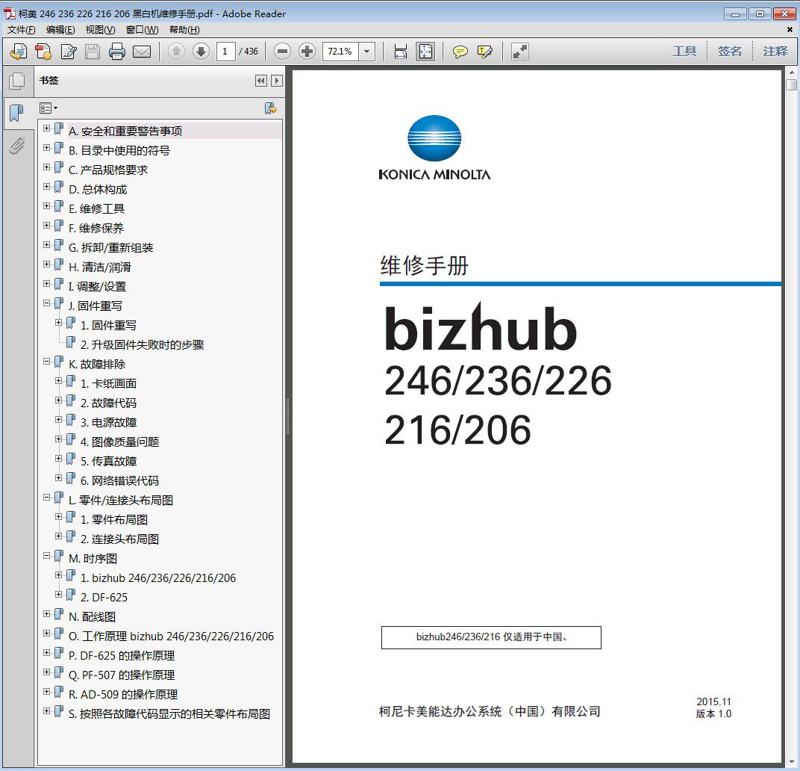The width and height of the screenshot is (800, 771).
Task: Select bookmark H. 清洁/润滑
Action: 99,267
